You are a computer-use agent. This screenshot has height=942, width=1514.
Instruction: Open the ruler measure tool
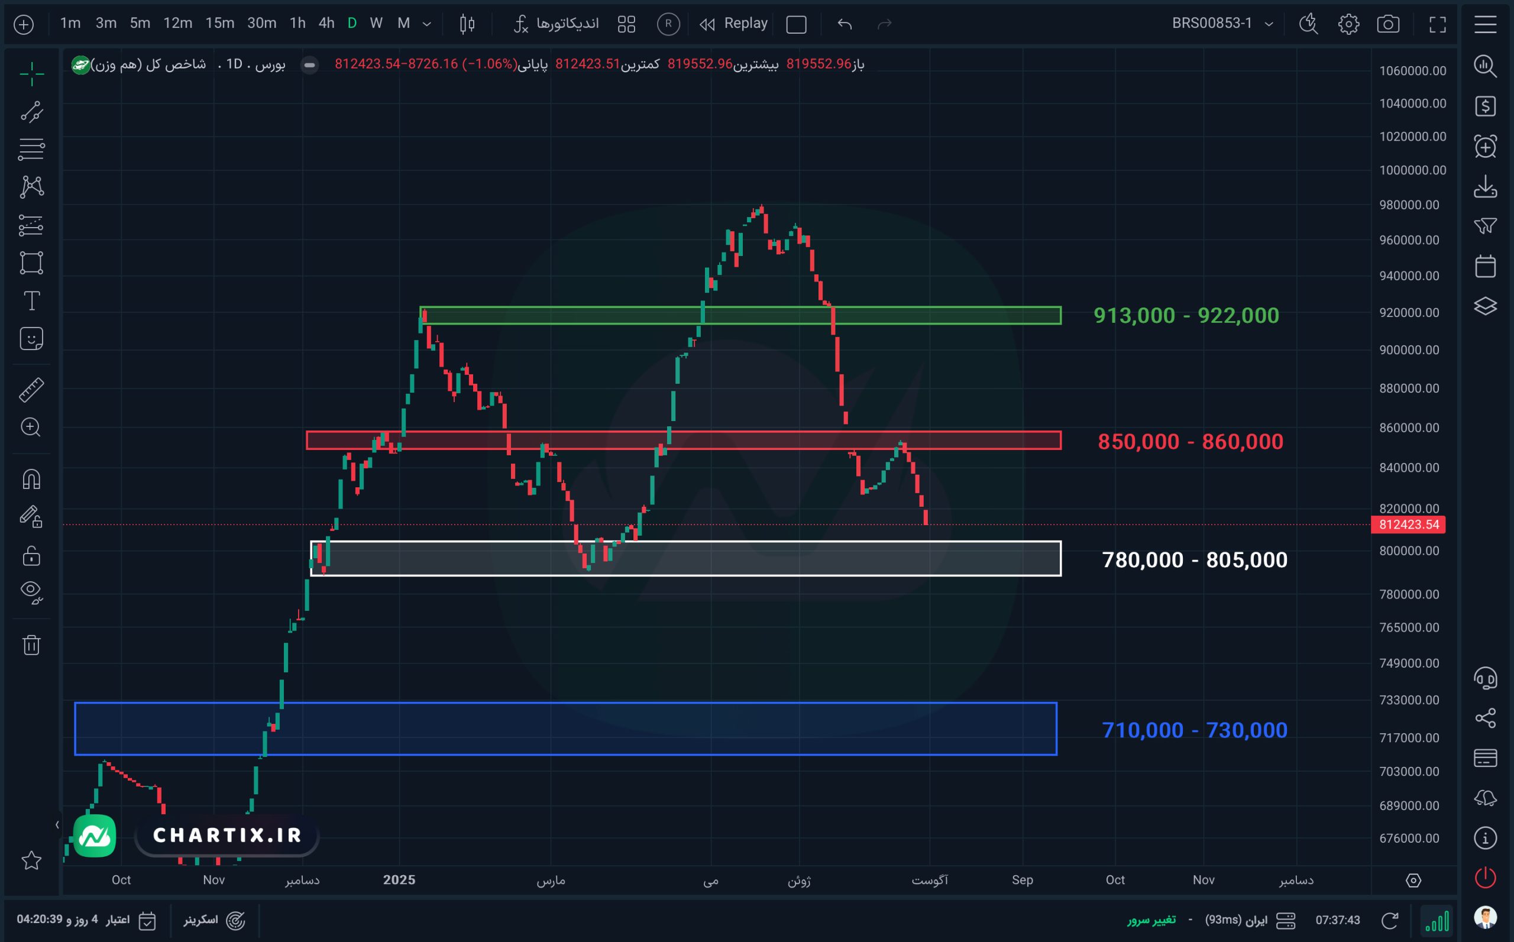pos(31,389)
